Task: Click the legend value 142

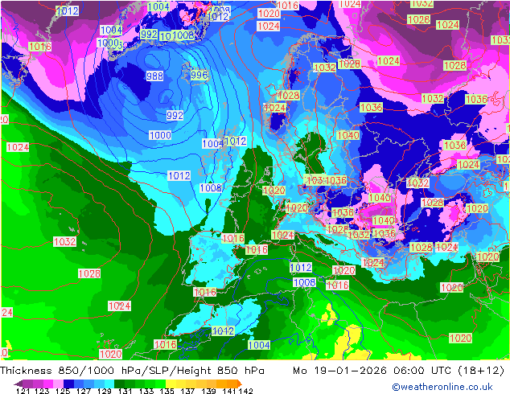Action: click(246, 391)
